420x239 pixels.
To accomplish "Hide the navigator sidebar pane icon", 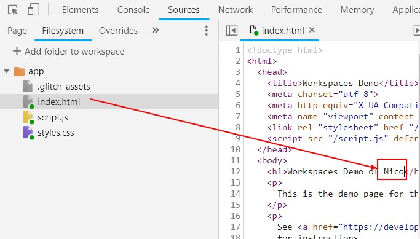I will coord(232,31).
